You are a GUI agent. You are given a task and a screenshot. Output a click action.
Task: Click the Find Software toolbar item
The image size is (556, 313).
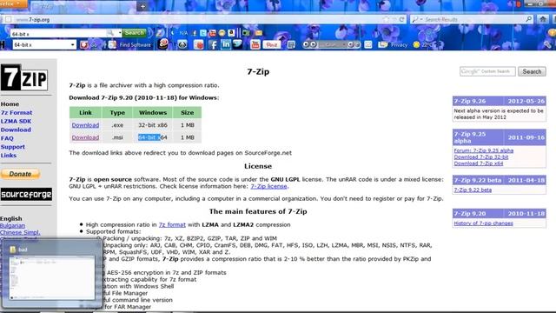tap(129, 44)
